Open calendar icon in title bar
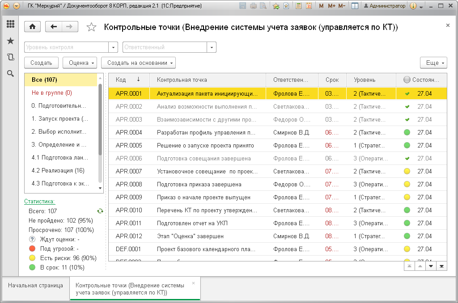The height and width of the screenshot is (303, 458). click(309, 6)
